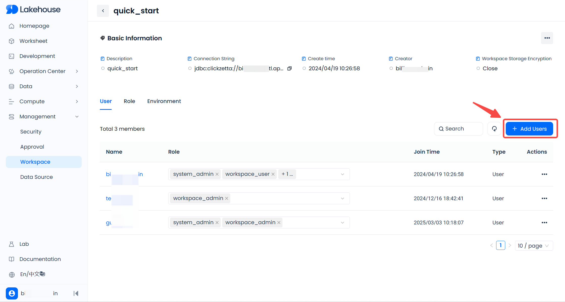Copy the JDBC connection string
565x302 pixels.
pos(290,69)
